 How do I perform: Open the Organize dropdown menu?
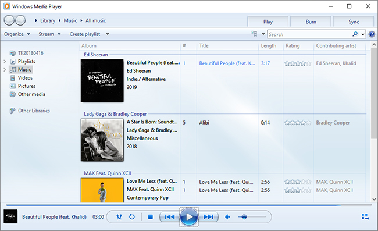click(x=17, y=34)
